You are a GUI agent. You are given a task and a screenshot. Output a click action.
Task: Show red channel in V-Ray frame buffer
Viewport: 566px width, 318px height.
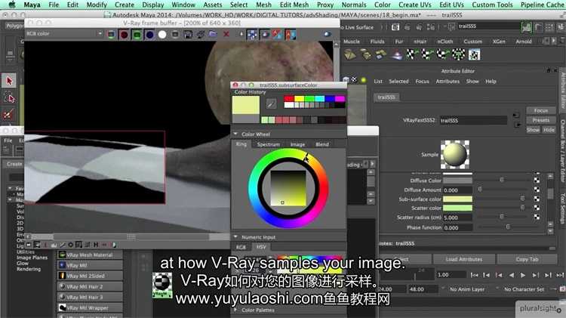(x=124, y=35)
